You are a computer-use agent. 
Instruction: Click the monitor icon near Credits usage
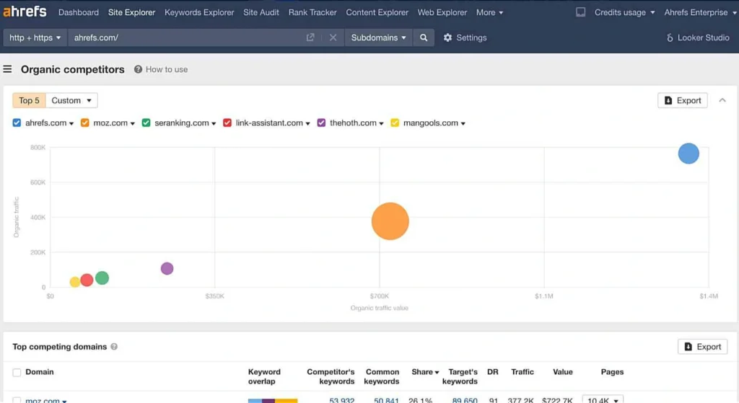(x=581, y=12)
